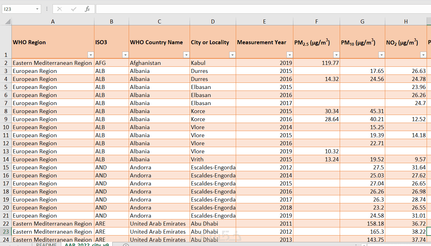Screen dimensions: 431x246
Task: Click the Select All corner triangle
Action: [7, 22]
